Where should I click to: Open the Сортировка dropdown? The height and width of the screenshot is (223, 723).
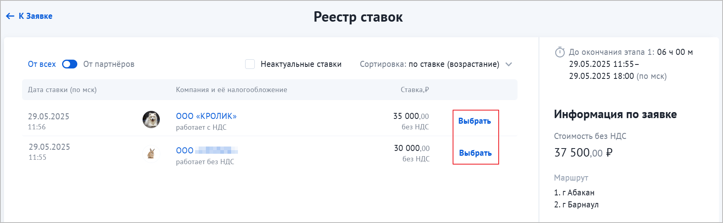[436, 64]
